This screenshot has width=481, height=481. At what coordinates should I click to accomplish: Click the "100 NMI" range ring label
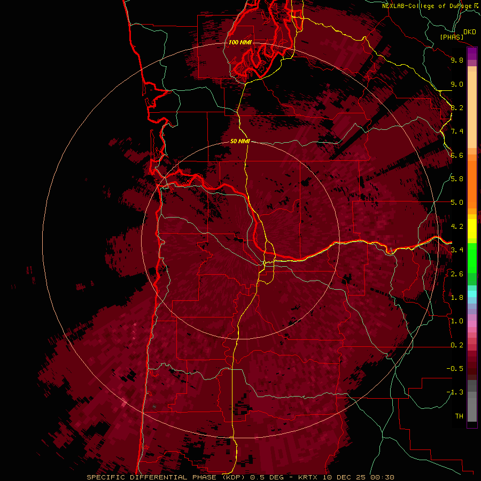(240, 42)
